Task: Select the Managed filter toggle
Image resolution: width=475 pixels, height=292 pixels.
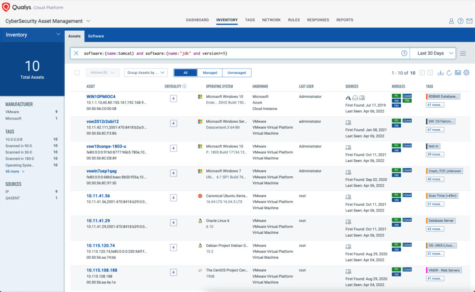Action: click(x=210, y=73)
